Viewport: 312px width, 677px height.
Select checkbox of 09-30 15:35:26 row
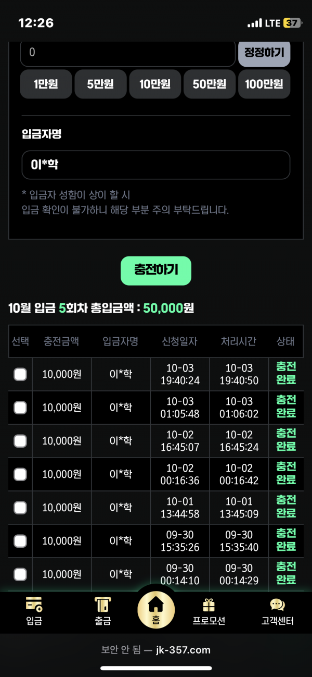[x=20, y=541]
